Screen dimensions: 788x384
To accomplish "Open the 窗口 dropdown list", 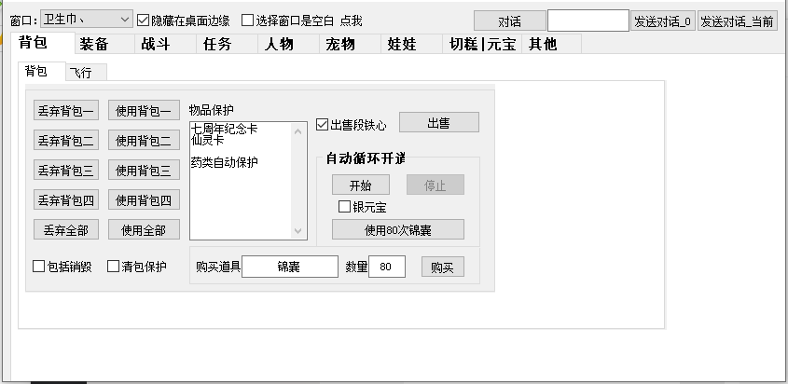I will (125, 20).
